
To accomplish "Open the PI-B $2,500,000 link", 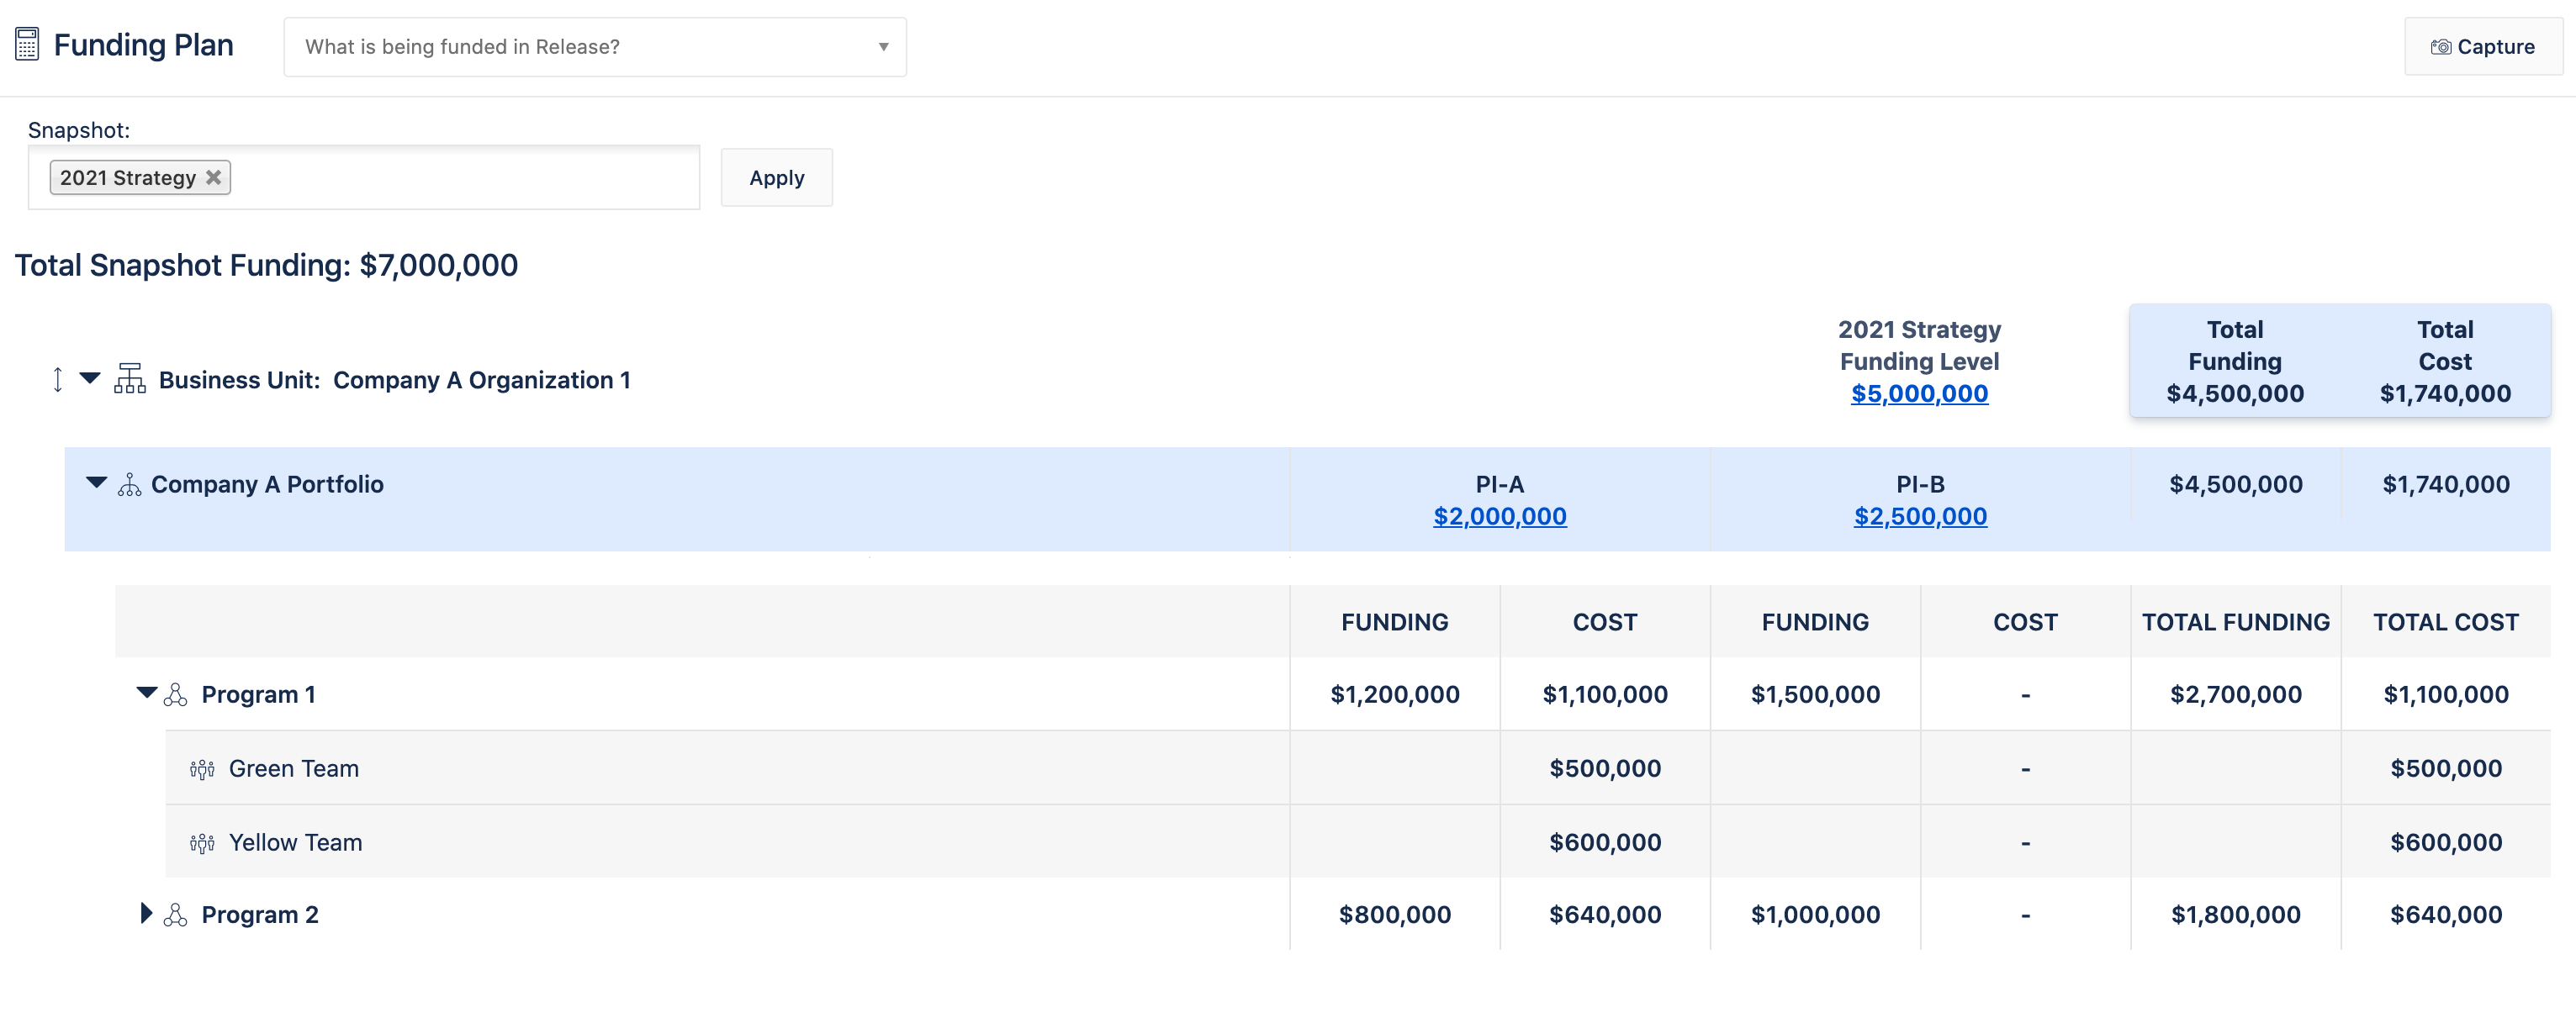I will point(1919,516).
